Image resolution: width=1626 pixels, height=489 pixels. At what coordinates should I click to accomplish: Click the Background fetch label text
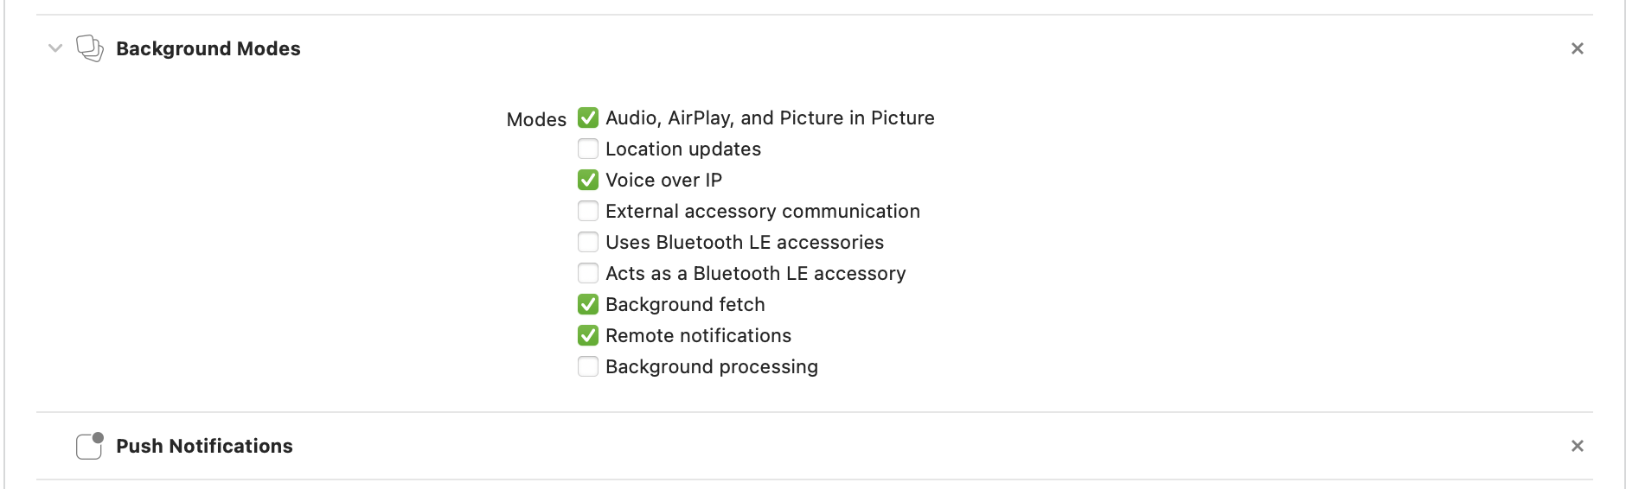click(685, 304)
